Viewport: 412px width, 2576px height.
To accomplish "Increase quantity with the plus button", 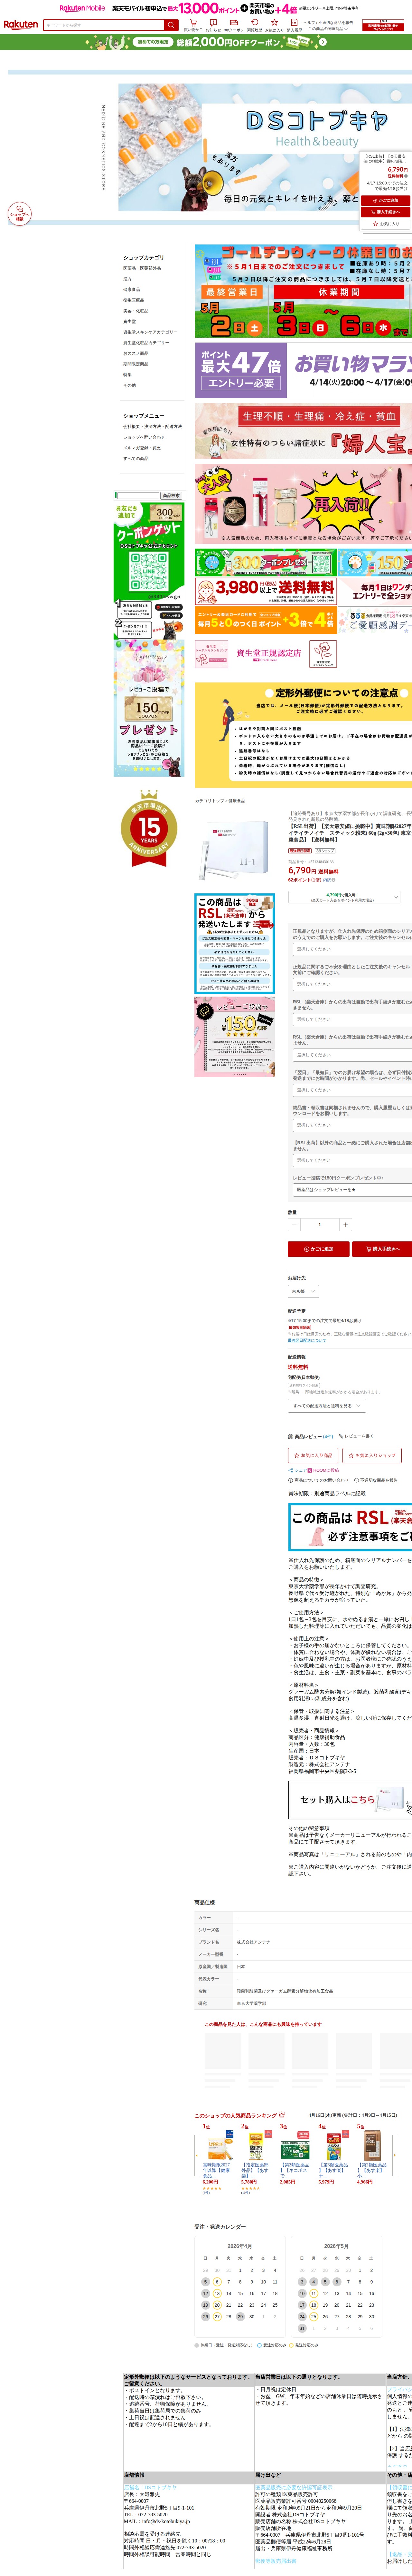I will coord(345,1225).
